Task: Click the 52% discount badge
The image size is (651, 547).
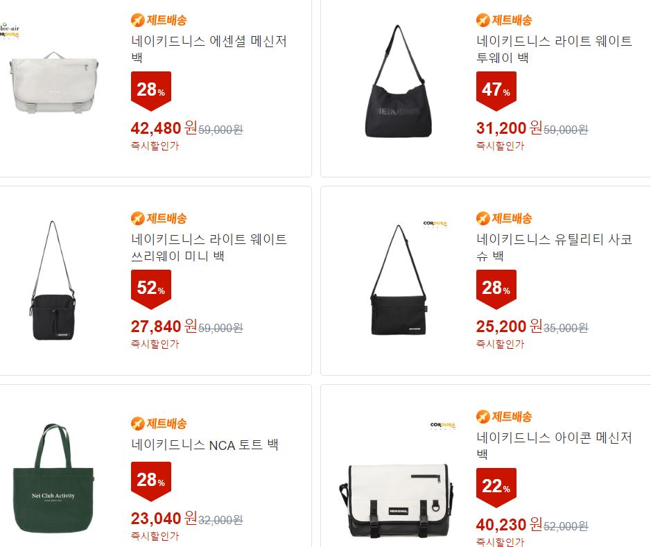Action: point(151,289)
